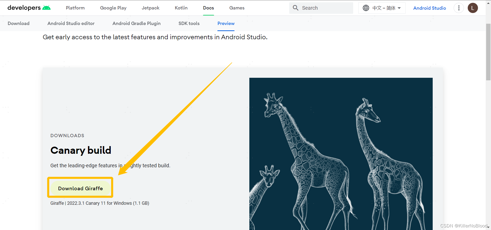Go to the Jetpack section
Image resolution: width=491 pixels, height=230 pixels.
click(x=151, y=8)
